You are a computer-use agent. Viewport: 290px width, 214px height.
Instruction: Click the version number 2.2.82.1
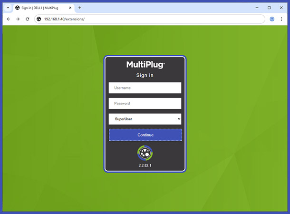coord(145,165)
